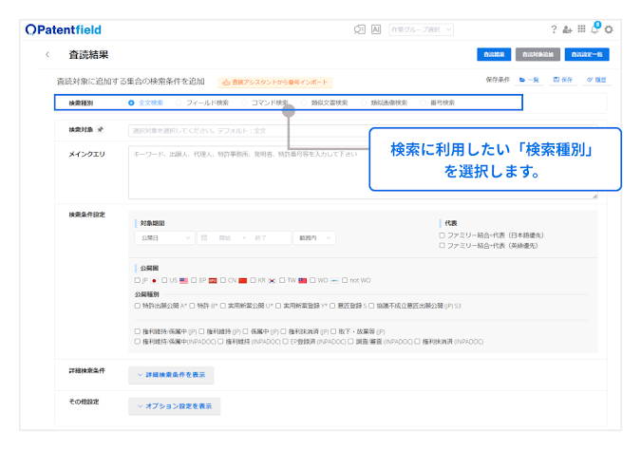Image resolution: width=641 pixels, height=450 pixels.
Task: Open the 作業グループ選択 dropdown
Action: tap(420, 29)
